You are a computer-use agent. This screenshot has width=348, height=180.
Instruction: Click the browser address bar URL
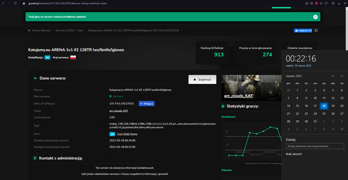pyautogui.click(x=68, y=3)
